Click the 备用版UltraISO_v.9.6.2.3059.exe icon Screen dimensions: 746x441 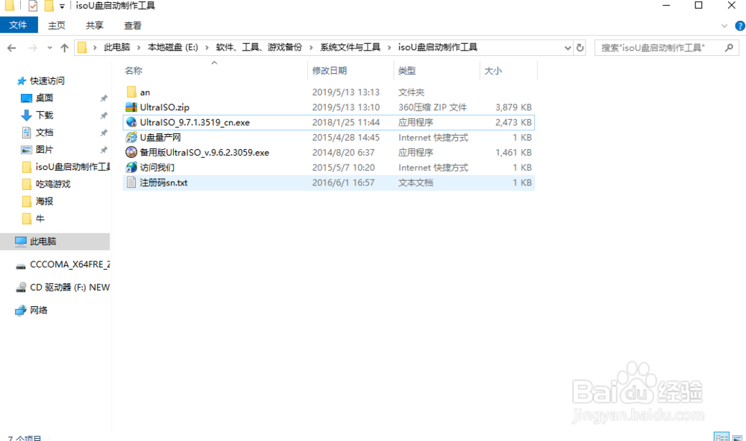(x=131, y=153)
